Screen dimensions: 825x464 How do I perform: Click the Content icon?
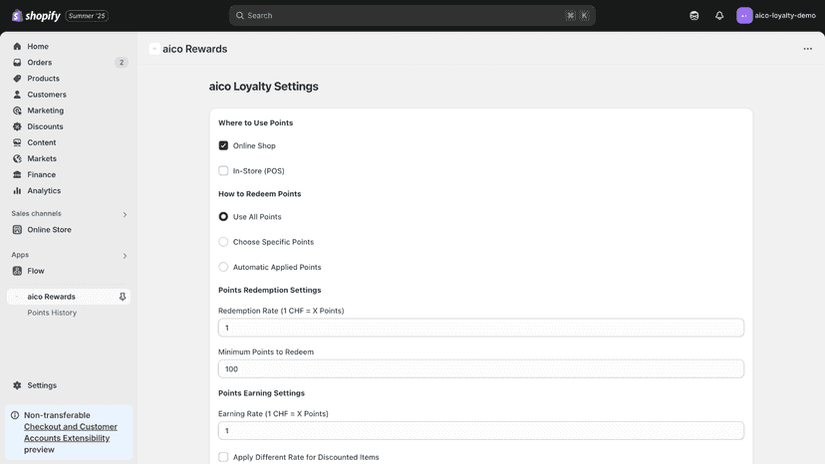(x=17, y=142)
